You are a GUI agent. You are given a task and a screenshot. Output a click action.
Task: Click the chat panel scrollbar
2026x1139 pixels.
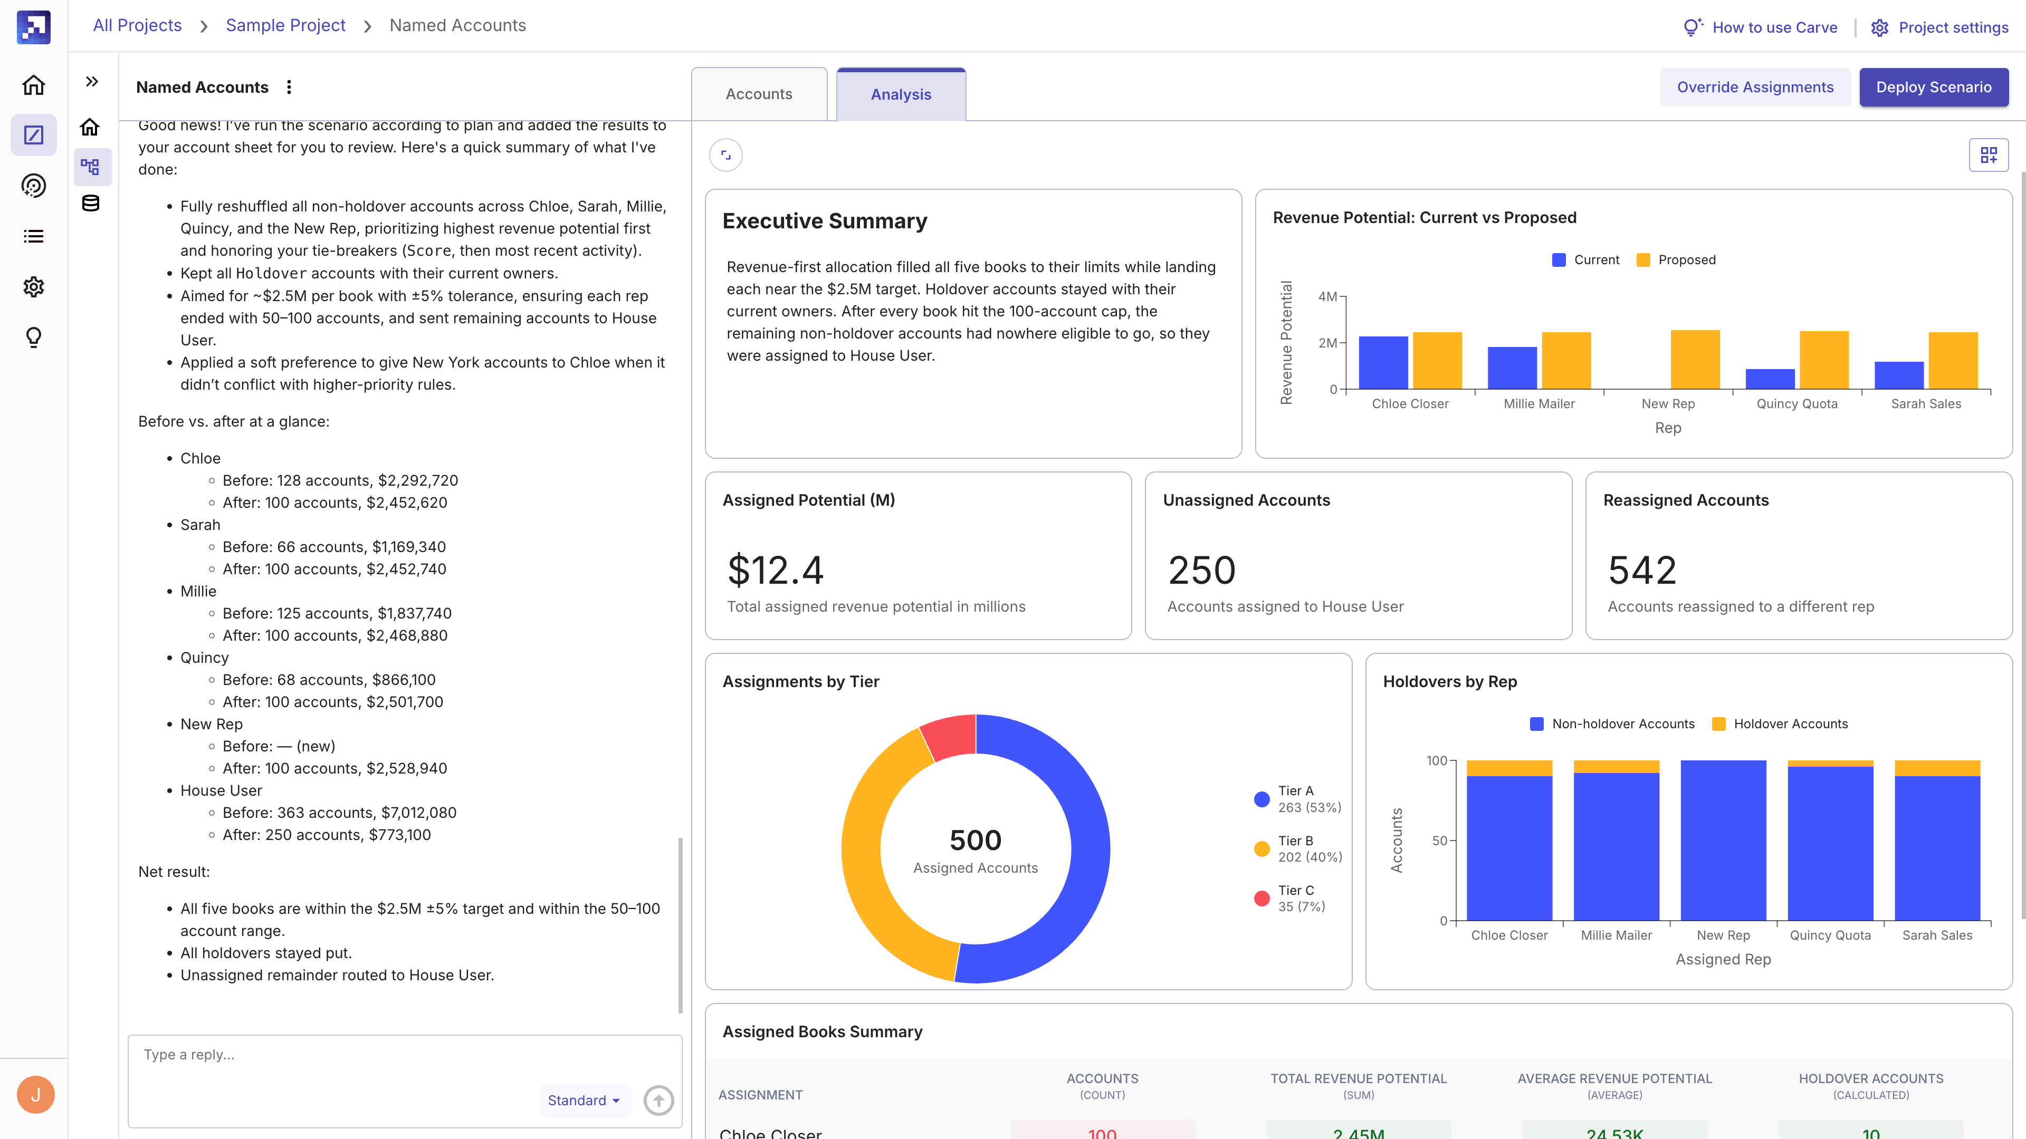click(680, 925)
